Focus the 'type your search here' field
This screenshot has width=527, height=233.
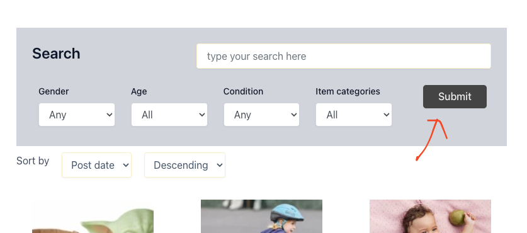tap(344, 56)
